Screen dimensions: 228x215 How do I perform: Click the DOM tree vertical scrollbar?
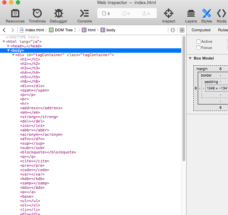pos(184,99)
